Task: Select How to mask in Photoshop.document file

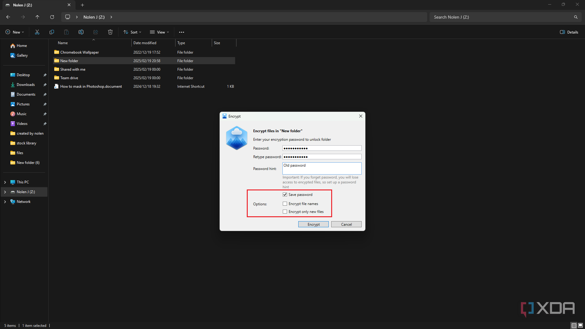Action: coord(144,87)
